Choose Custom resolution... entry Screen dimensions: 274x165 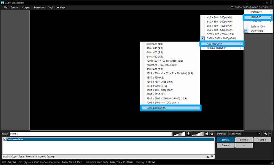[x=170, y=108]
